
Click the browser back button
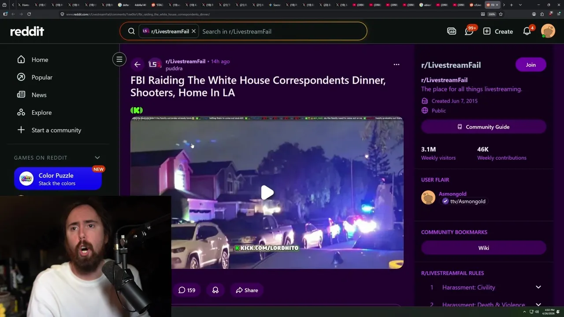click(13, 14)
